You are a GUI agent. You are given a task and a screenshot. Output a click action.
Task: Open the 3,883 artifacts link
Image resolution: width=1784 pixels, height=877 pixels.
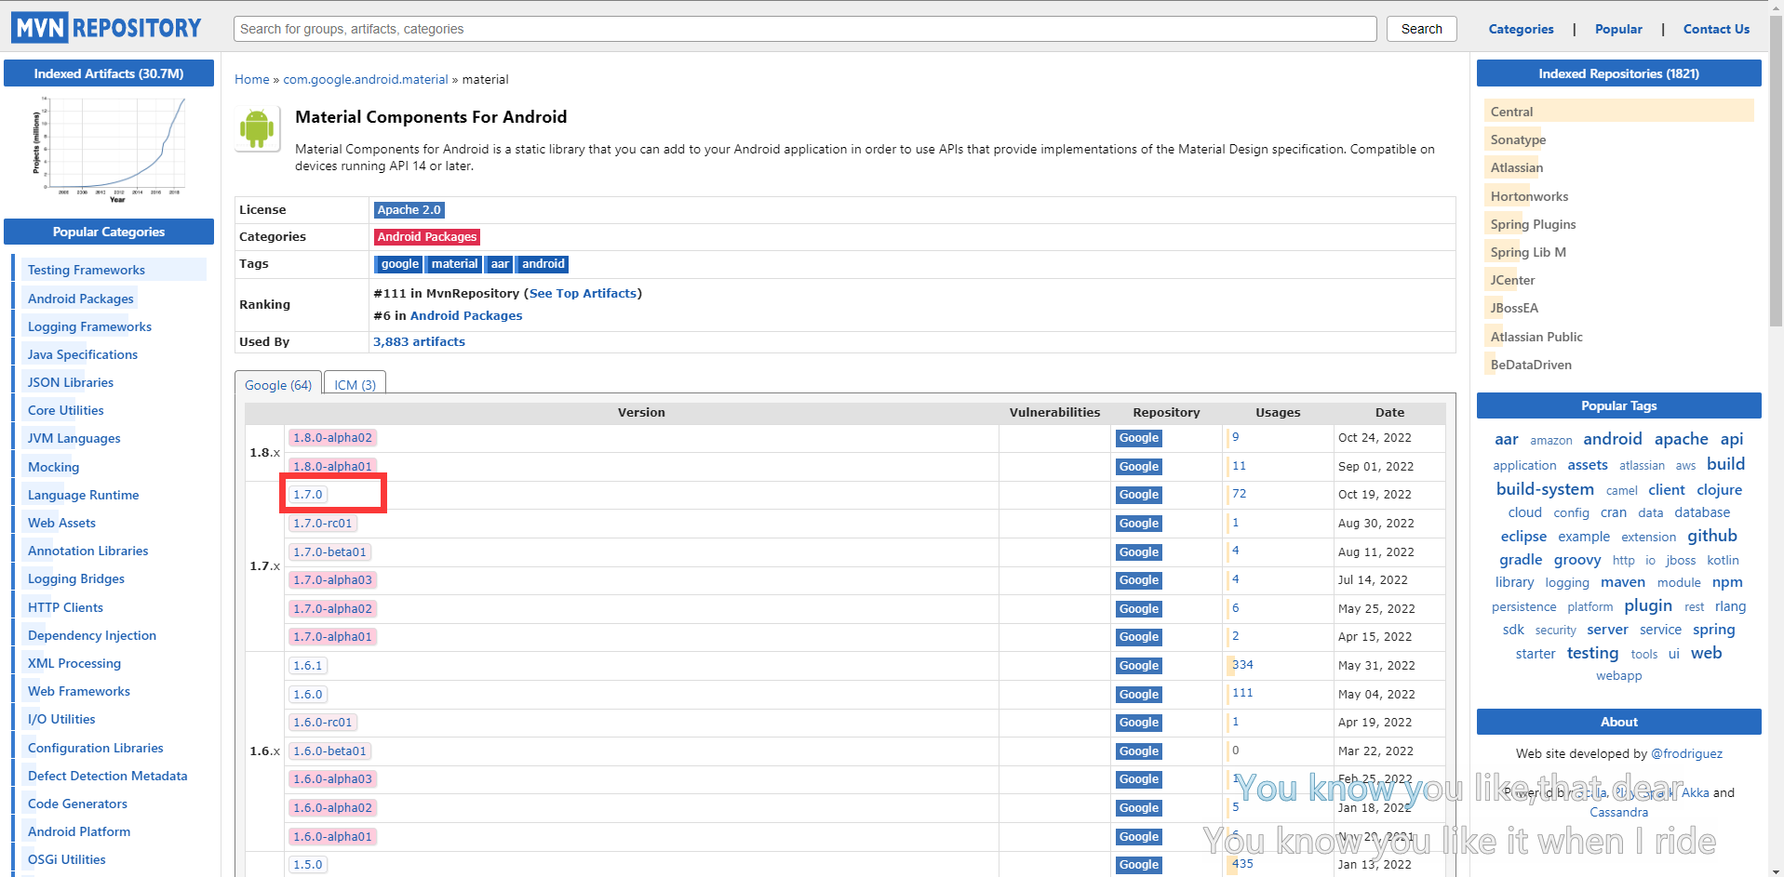tap(419, 342)
